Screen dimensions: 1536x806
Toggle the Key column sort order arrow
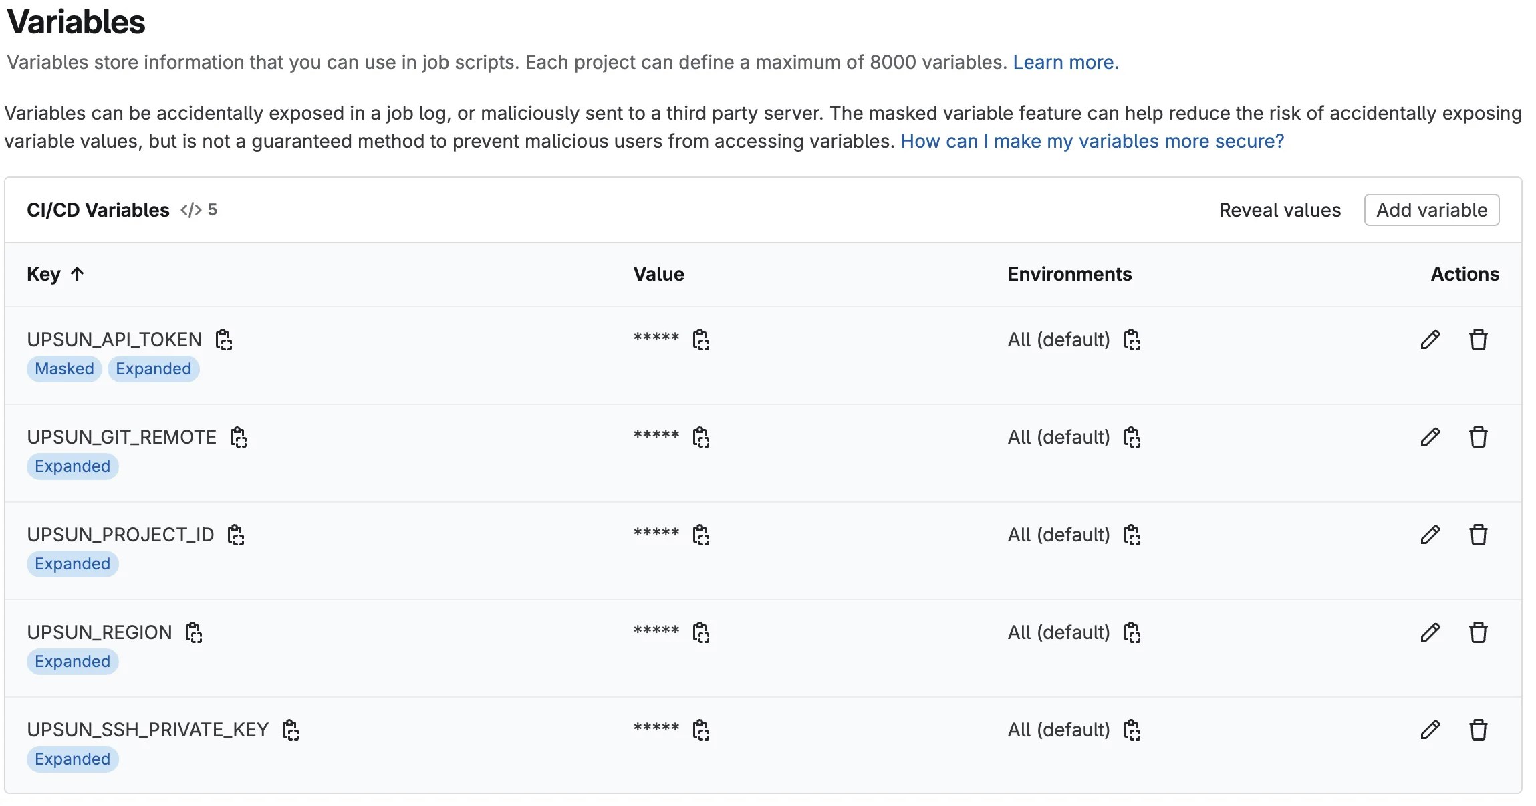(78, 273)
